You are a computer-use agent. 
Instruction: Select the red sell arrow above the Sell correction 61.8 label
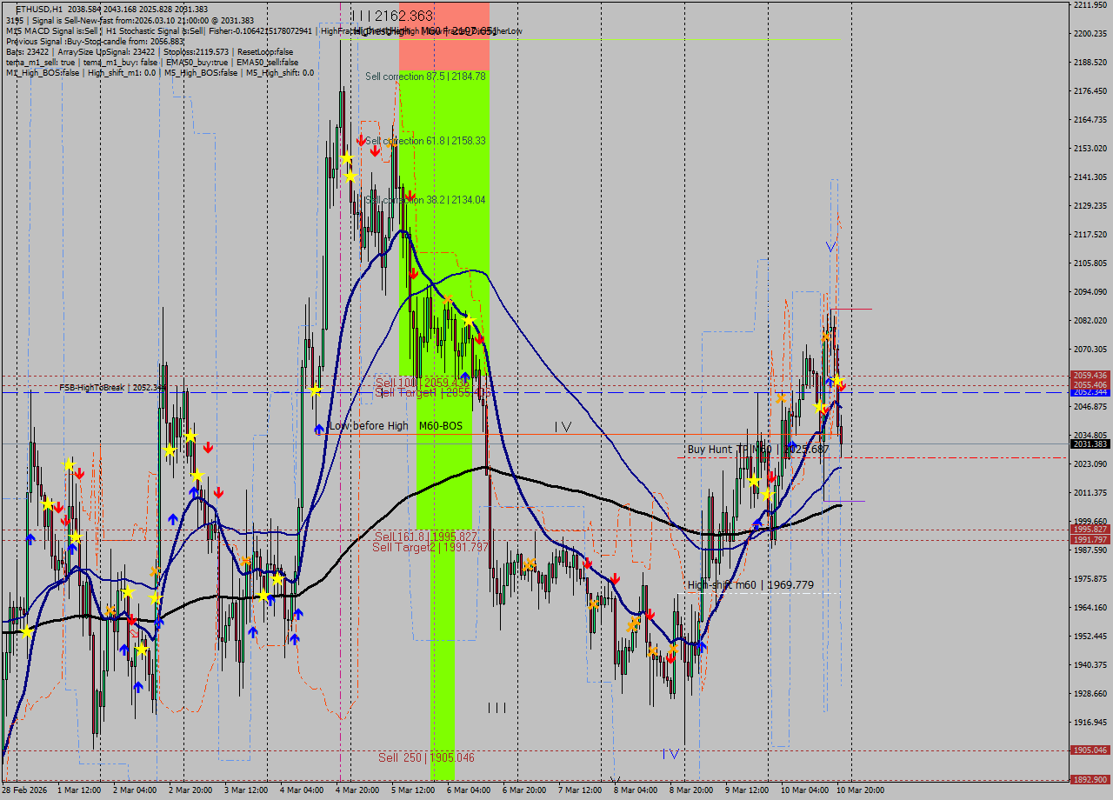(362, 141)
